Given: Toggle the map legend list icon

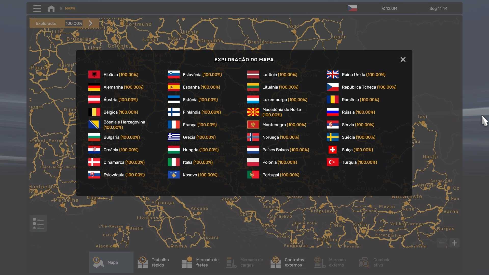Looking at the screenshot, I should (x=38, y=223).
